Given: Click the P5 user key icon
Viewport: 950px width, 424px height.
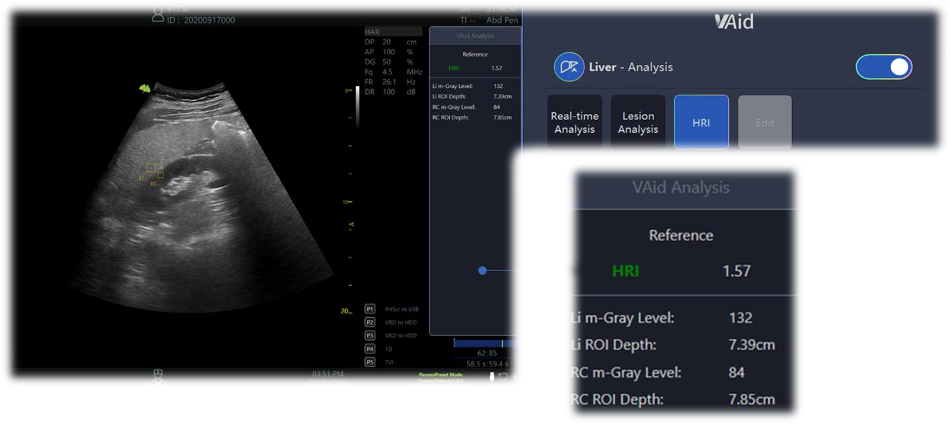Looking at the screenshot, I should [x=370, y=362].
